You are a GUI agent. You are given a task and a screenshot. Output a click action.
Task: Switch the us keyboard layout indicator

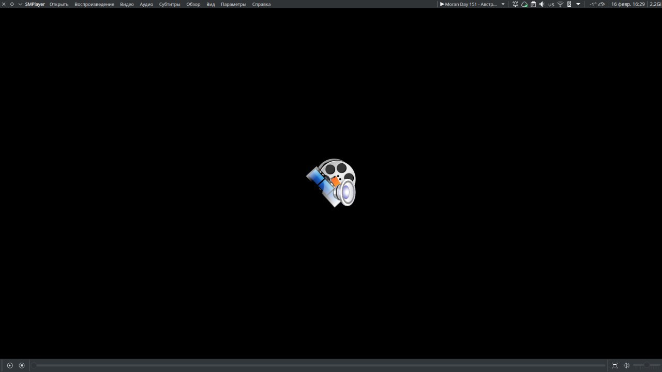coord(551,4)
